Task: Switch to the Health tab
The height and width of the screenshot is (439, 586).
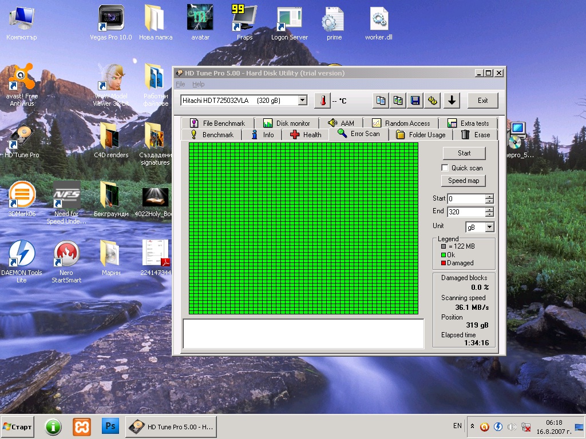Action: (x=306, y=135)
